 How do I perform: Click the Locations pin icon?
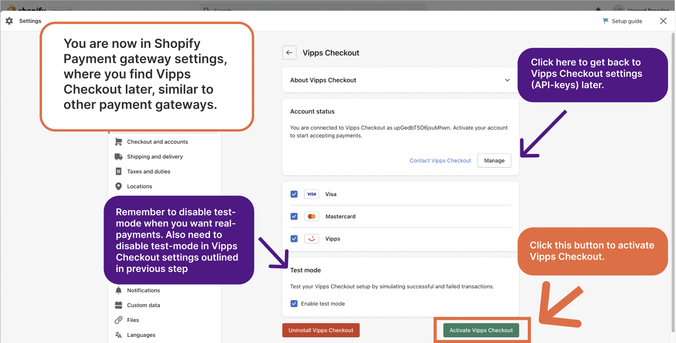coord(118,186)
